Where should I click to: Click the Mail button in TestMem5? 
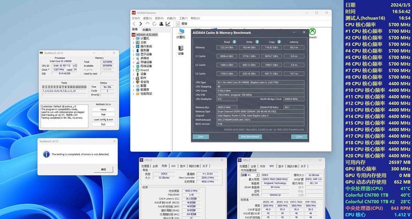(x=103, y=114)
